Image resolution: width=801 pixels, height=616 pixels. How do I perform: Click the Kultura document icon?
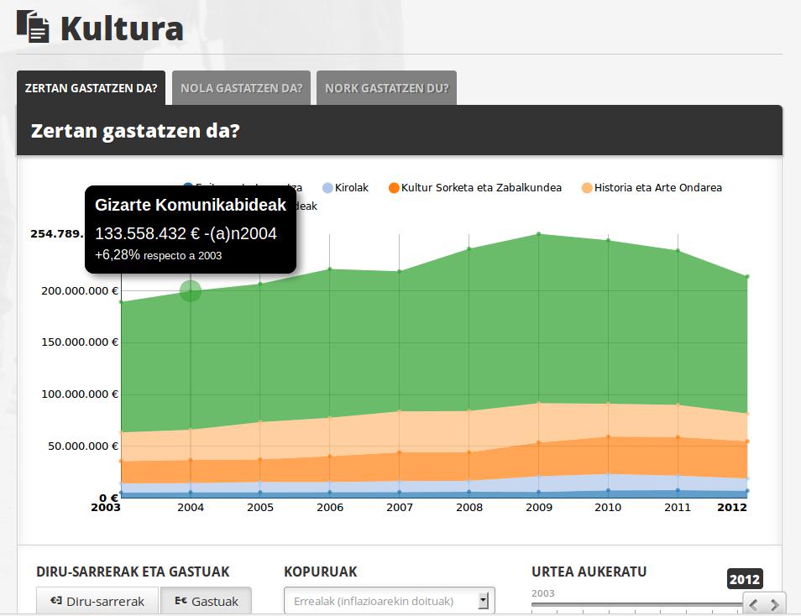click(x=33, y=26)
